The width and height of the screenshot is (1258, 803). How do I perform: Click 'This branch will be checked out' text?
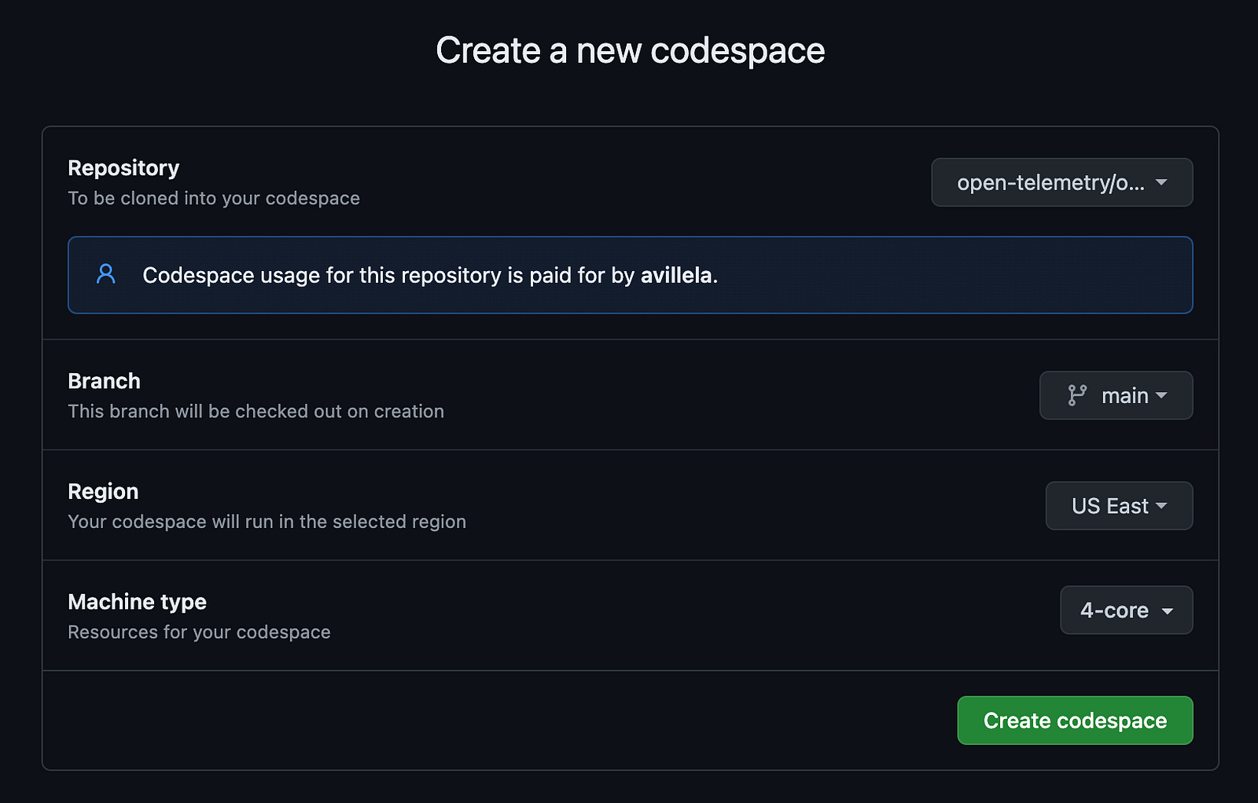(x=256, y=411)
